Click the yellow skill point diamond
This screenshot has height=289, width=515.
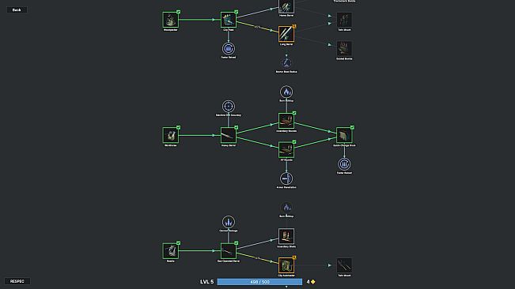tap(313, 282)
